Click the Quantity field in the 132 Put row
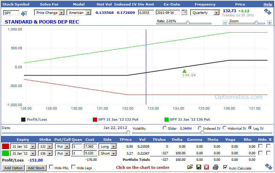The width and height of the screenshot is (275, 173). pyautogui.click(x=77, y=146)
